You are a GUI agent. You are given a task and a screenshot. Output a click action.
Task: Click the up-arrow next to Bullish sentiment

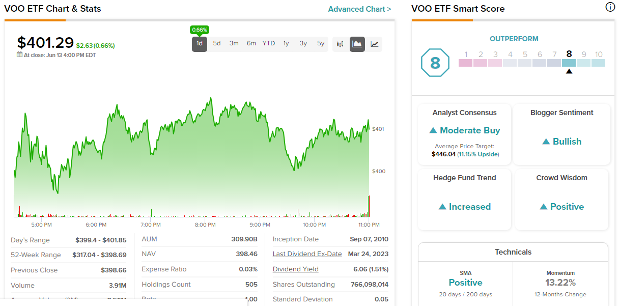pos(547,142)
